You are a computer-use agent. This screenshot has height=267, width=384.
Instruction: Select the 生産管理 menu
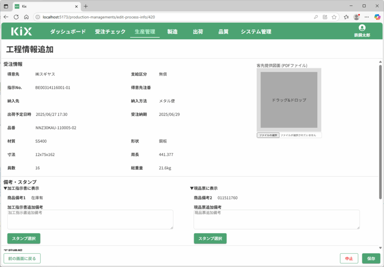tap(145, 32)
